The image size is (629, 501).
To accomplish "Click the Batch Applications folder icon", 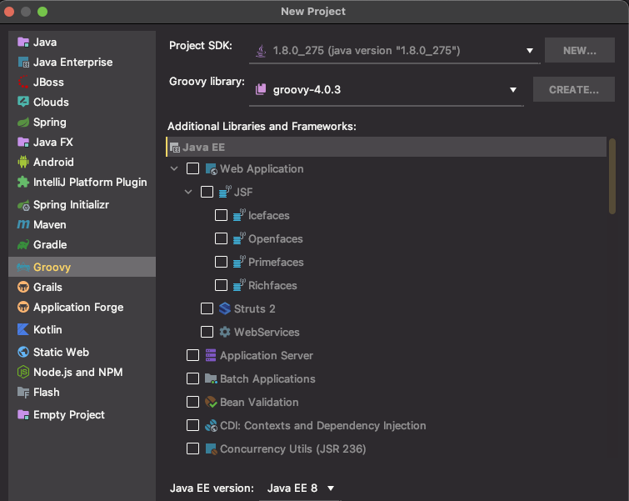I will coord(211,378).
